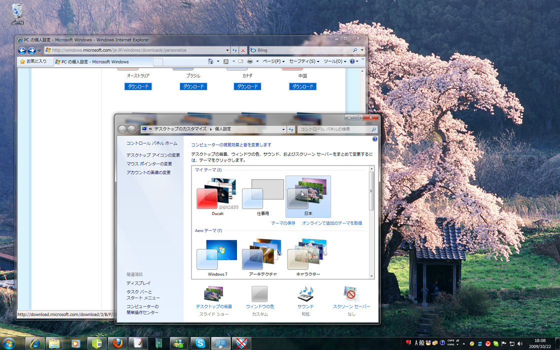Screen dimensions: 560x350
Task: Click the IE help question mark icon
Action: point(352,61)
